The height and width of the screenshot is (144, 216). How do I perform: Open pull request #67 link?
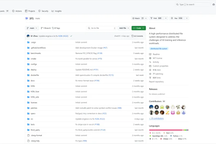[x=105, y=48]
